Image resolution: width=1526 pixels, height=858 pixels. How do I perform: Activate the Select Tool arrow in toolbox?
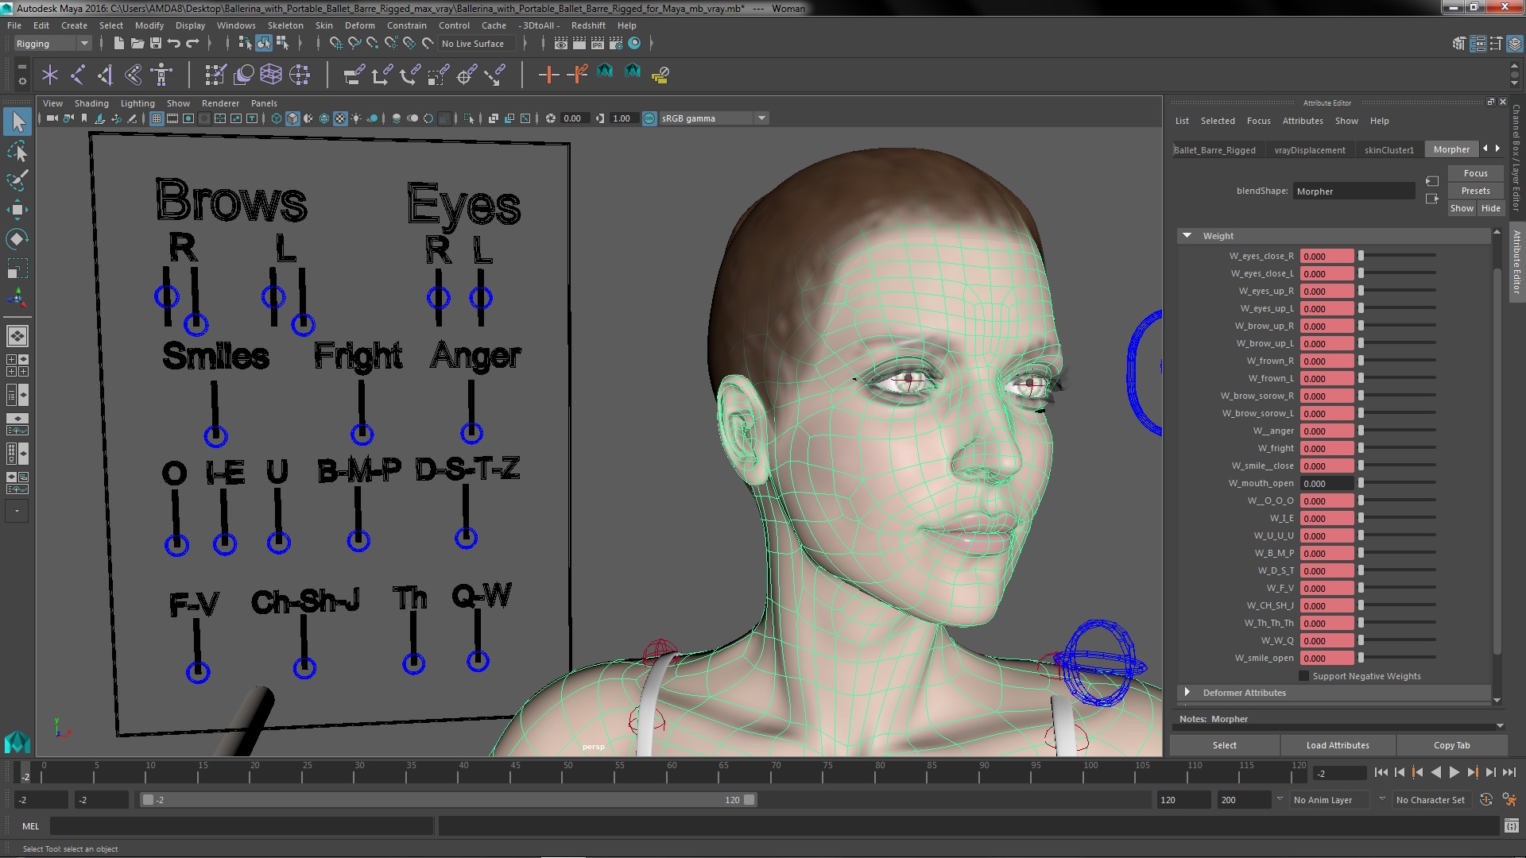17,122
